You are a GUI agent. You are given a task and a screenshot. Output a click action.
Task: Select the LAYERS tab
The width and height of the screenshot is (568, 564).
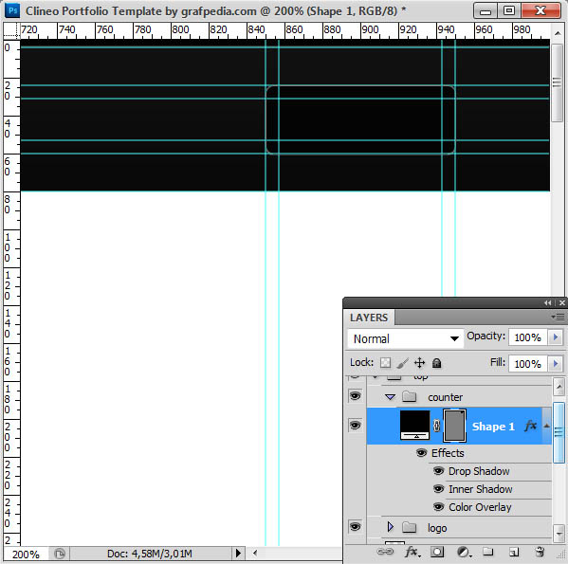pos(369,318)
